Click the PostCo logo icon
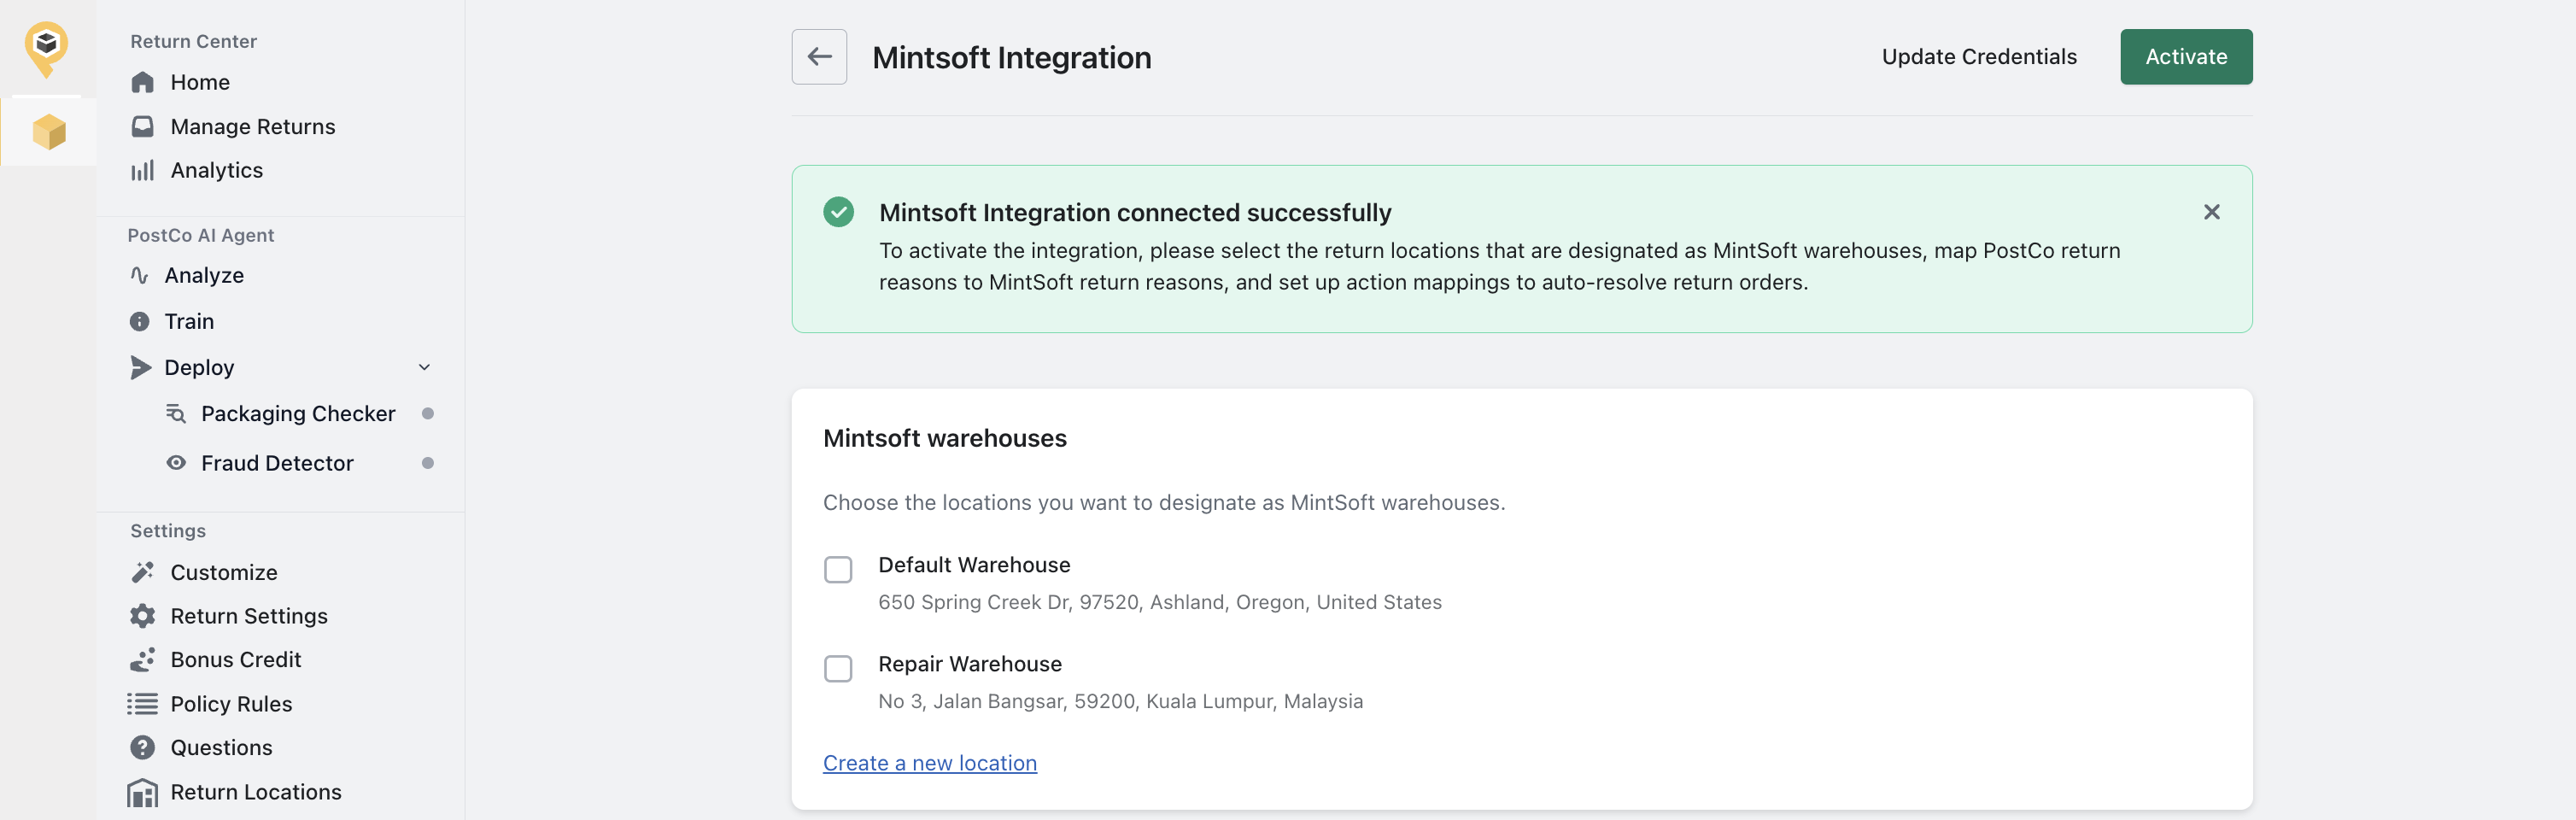This screenshot has width=2576, height=820. click(46, 47)
